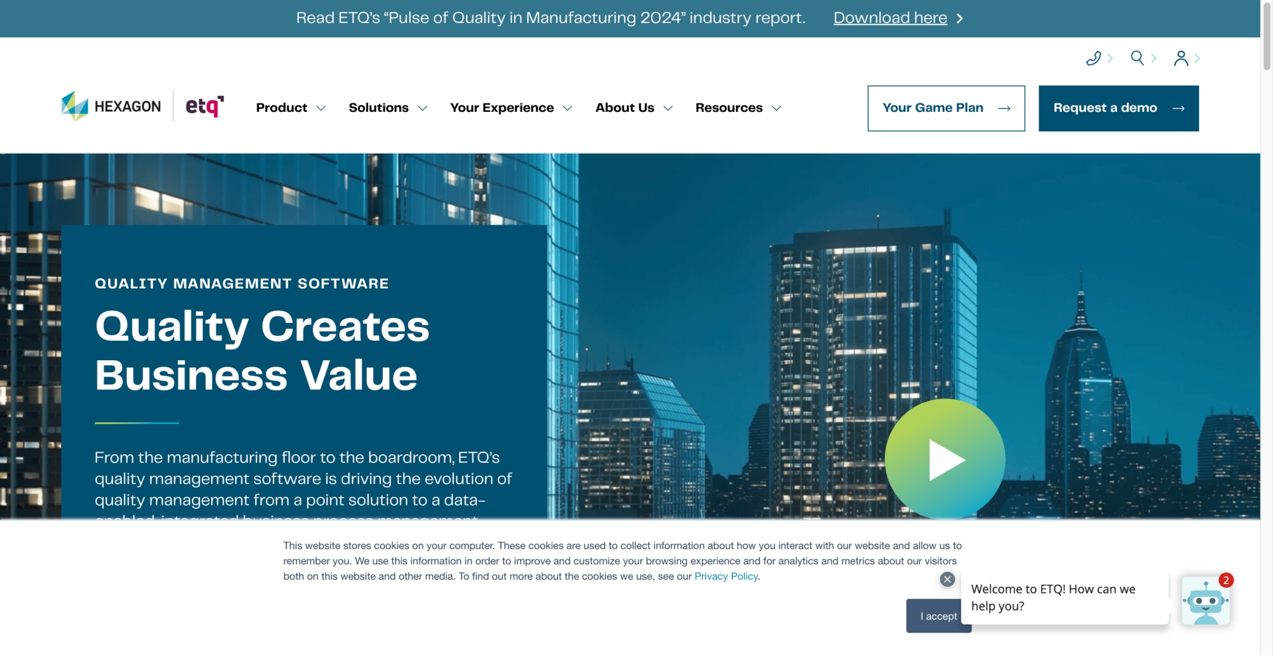The image size is (1273, 655).
Task: Click the user account icon
Action: [x=1180, y=58]
